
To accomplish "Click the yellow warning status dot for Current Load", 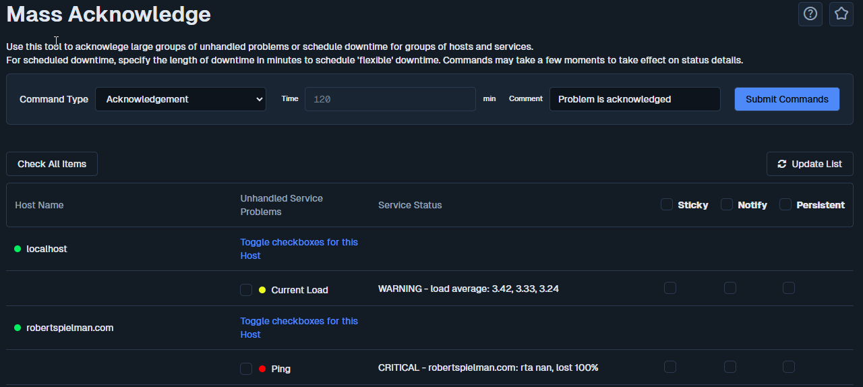I will point(262,290).
